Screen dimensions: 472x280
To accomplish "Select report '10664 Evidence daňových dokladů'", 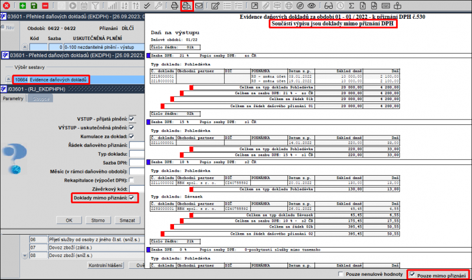I will coord(51,80).
